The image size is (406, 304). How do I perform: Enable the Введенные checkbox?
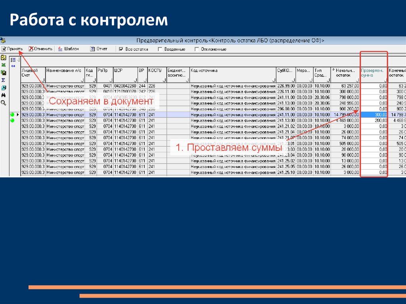160,50
